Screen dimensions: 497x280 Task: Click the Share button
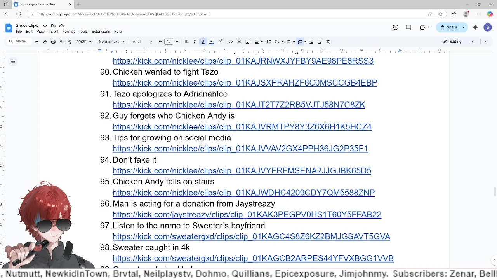448,27
